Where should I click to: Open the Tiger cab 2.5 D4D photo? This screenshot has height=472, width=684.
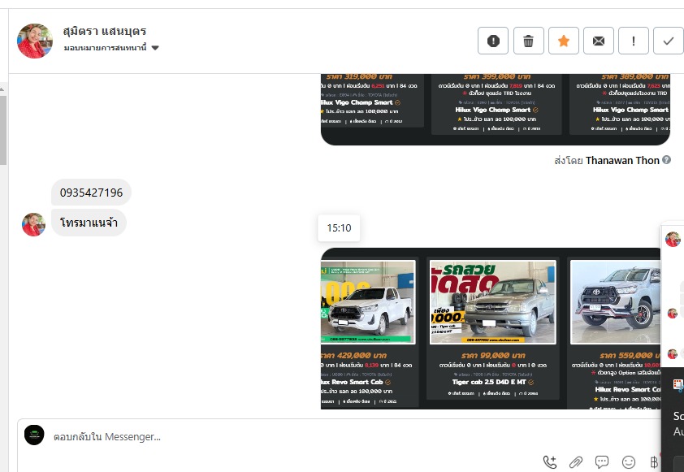click(x=493, y=302)
